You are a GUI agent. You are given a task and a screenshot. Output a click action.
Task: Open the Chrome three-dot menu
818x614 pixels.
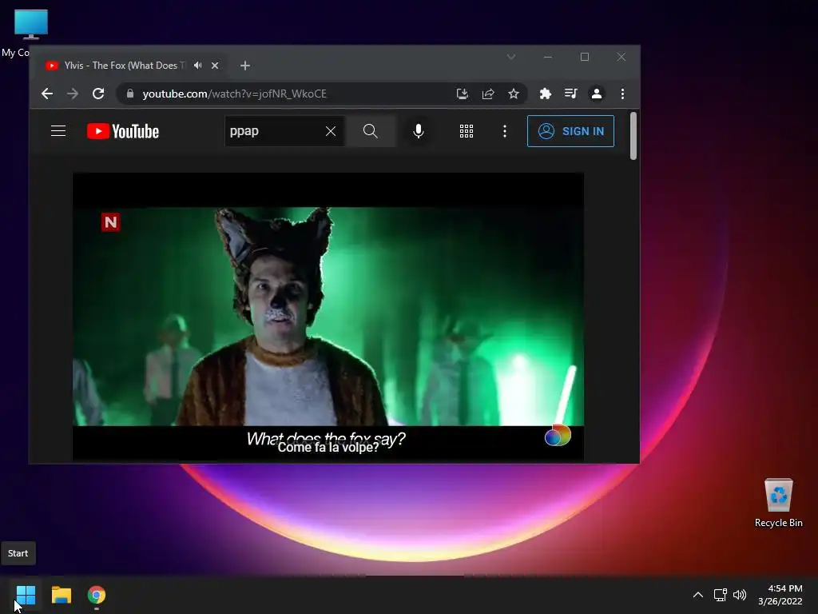click(622, 94)
